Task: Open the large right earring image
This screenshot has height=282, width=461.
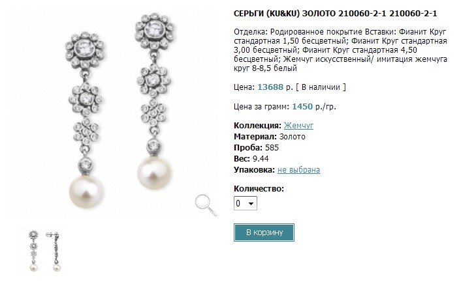Action: pyautogui.click(x=154, y=101)
